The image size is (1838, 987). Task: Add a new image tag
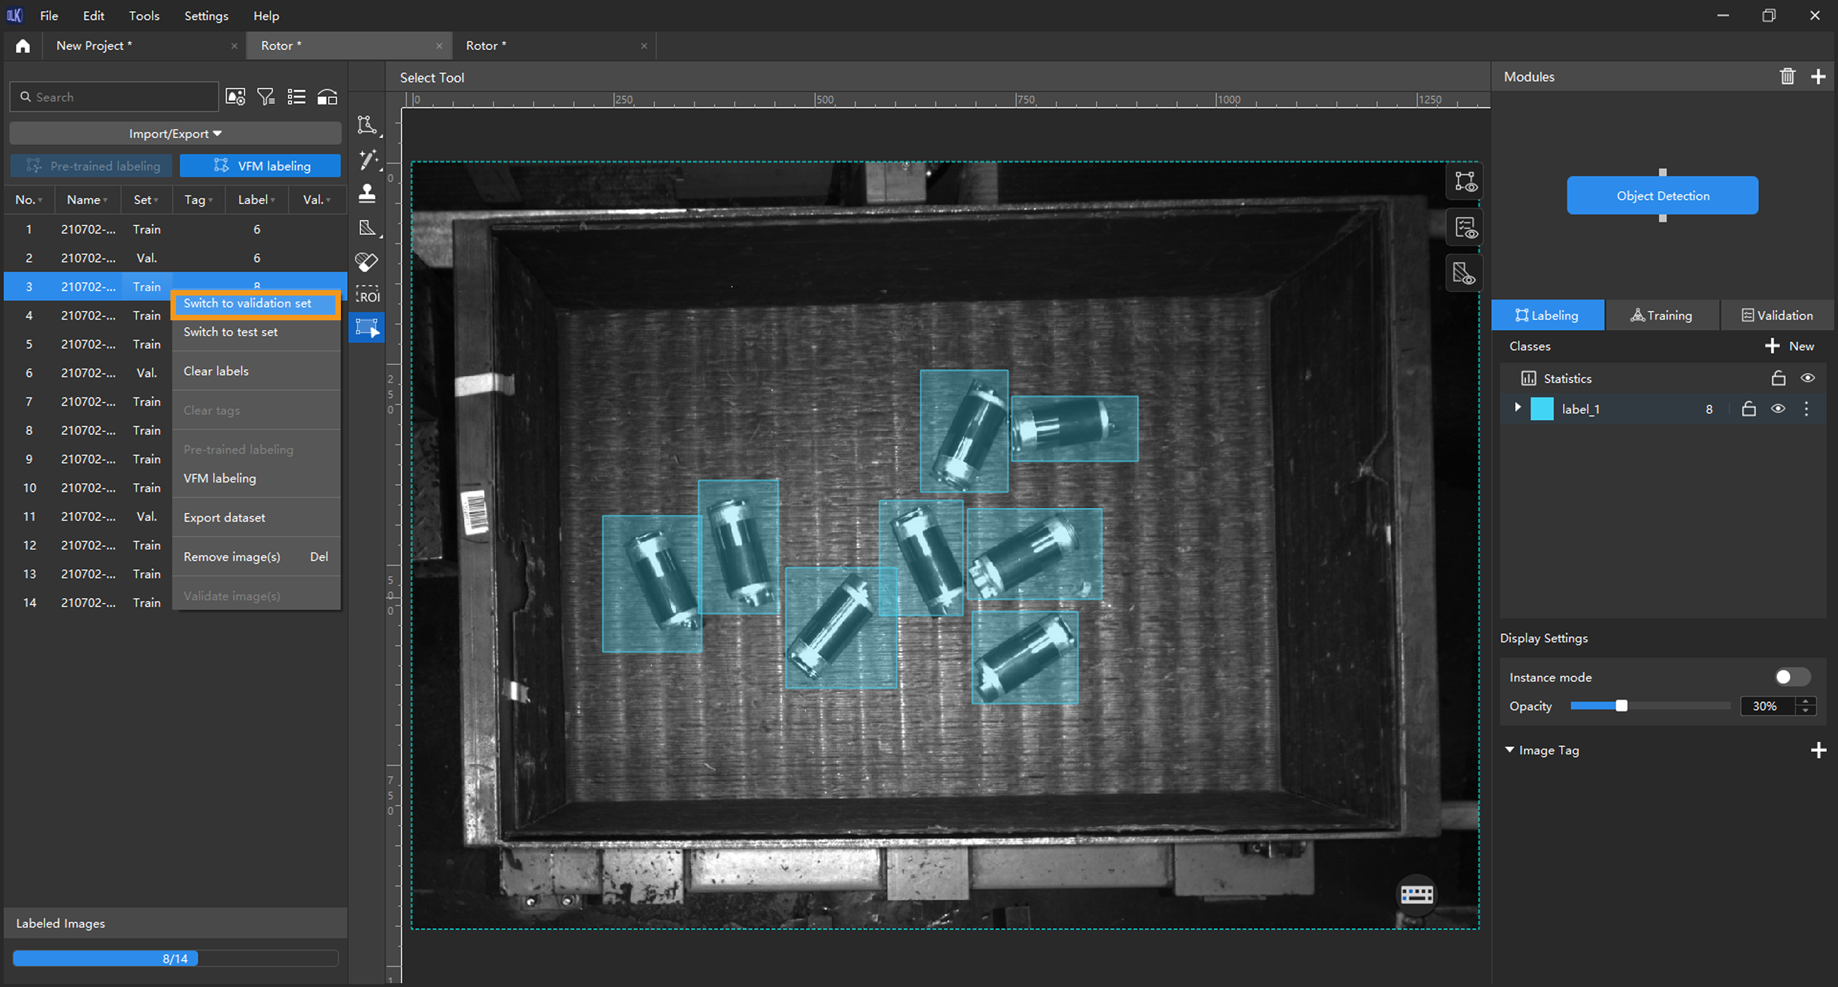click(1819, 750)
